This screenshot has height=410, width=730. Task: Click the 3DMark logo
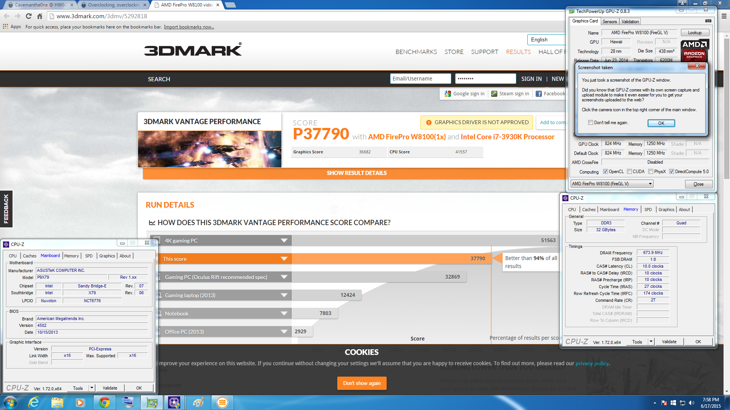click(193, 49)
